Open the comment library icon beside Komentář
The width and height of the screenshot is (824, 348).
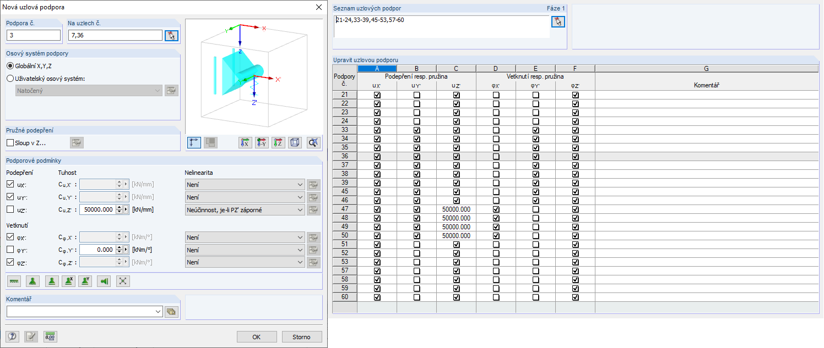pos(171,312)
